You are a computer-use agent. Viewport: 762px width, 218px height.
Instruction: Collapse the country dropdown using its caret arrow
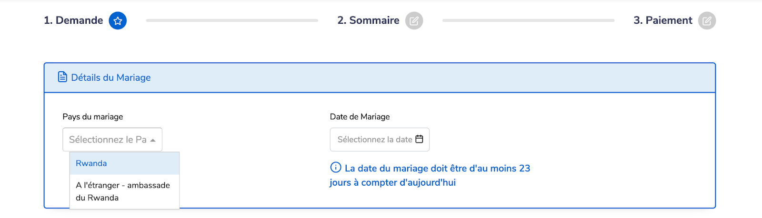pos(153,140)
